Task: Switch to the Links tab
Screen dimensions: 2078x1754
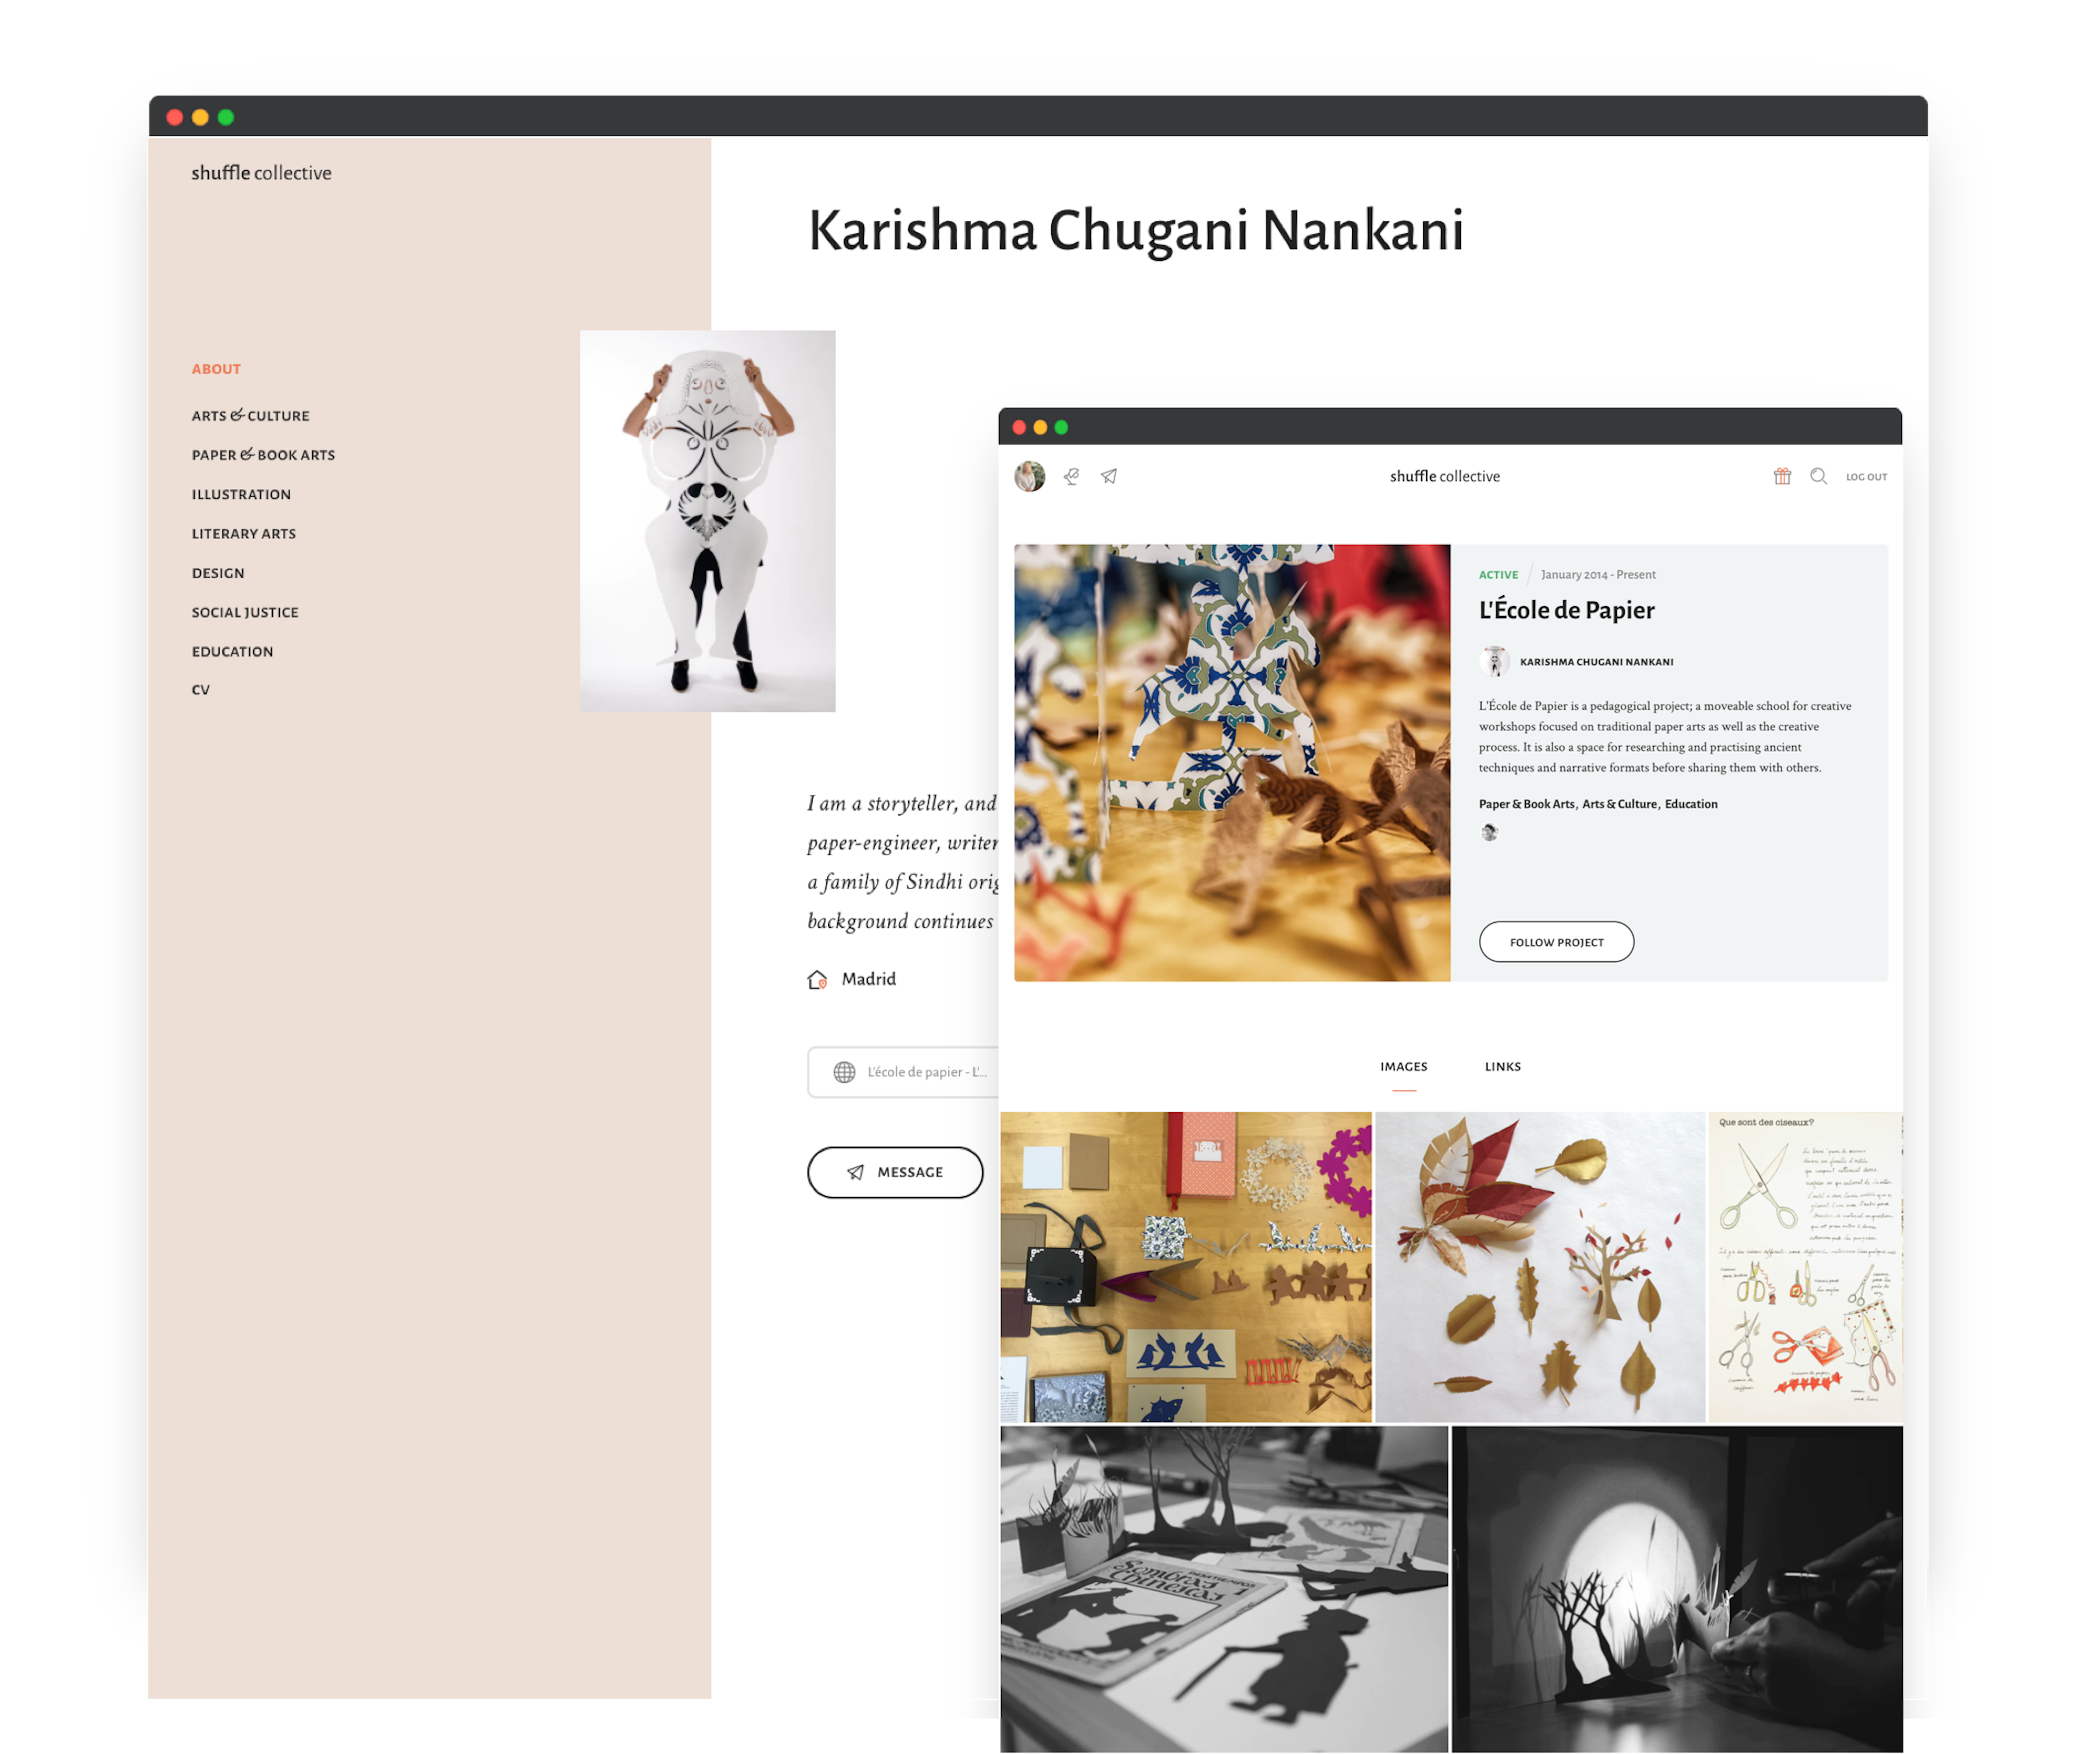Action: point(1502,1067)
